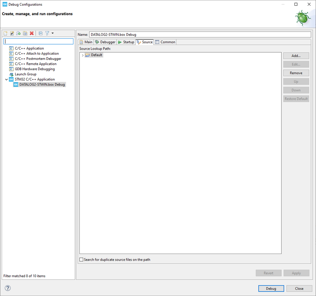Click the Down button
The width and height of the screenshot is (316, 296).
296,90
